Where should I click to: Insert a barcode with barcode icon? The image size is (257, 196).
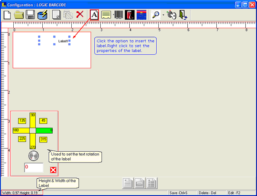pos(118,15)
